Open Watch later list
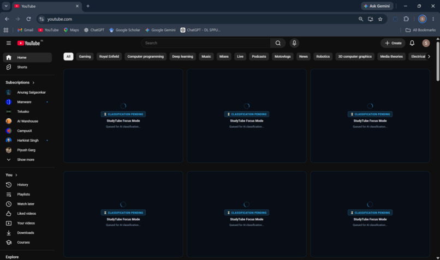This screenshot has height=260, width=440. point(27,204)
